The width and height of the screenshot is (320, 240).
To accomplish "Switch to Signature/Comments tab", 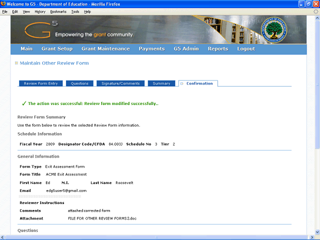I will point(120,83).
